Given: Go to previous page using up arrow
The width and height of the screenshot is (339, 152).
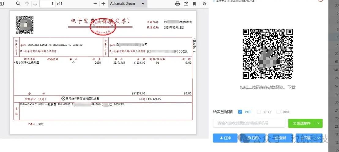Looking at the screenshot, I should [27, 4].
